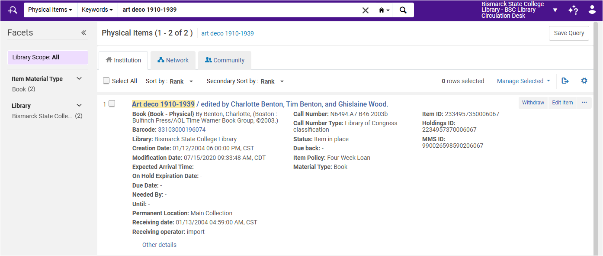Screen dimensions: 603x256
Task: Open the Physical items search scope dropdown
Action: (x=49, y=10)
